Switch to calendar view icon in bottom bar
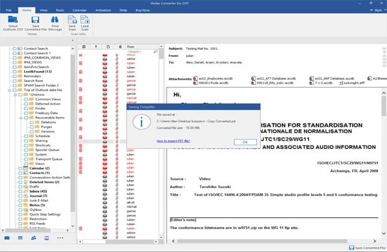Image resolution: width=387 pixels, height=252 pixels. click(20, 238)
